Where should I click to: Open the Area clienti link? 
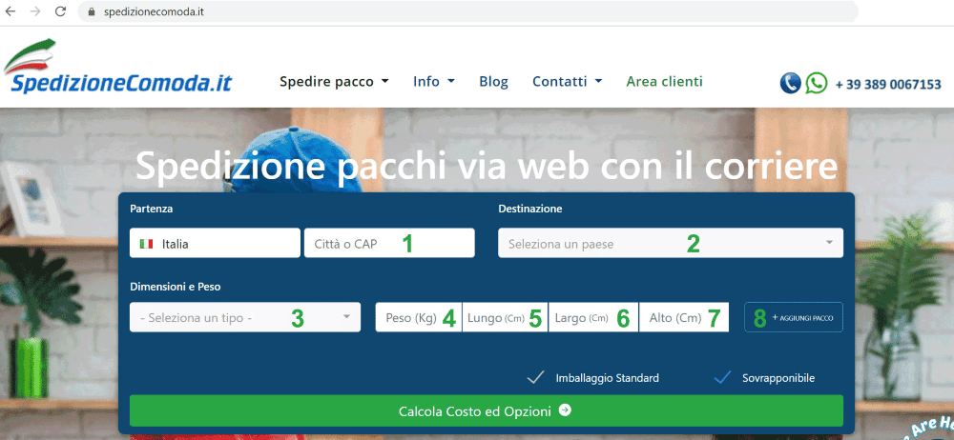pyautogui.click(x=664, y=82)
